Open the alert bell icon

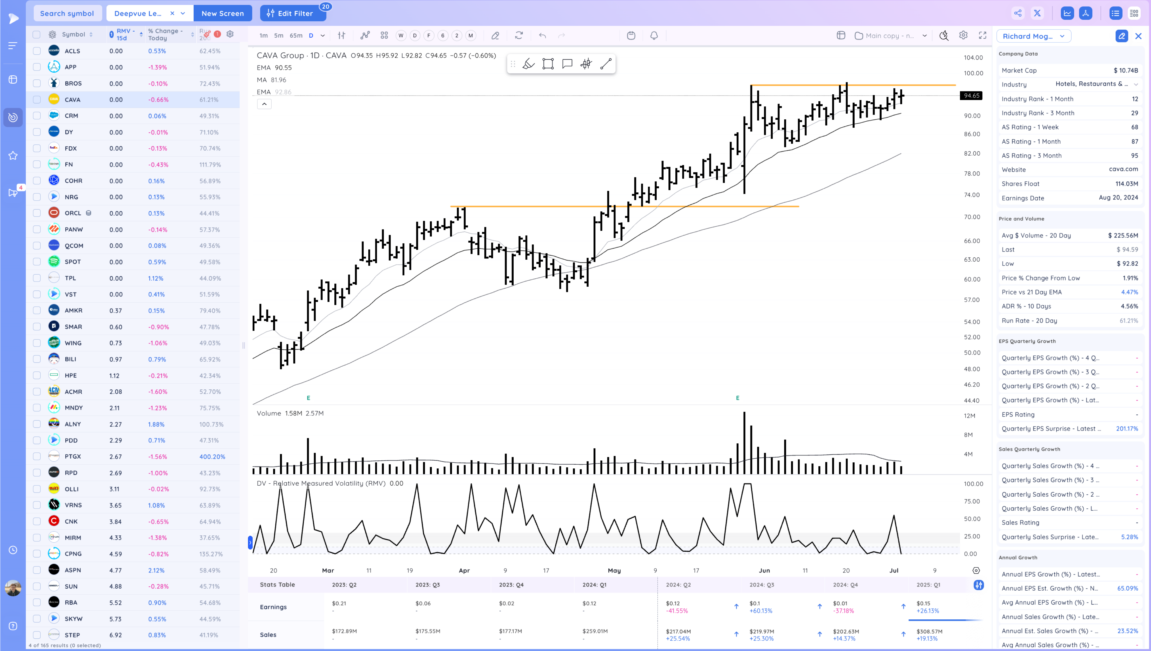654,35
